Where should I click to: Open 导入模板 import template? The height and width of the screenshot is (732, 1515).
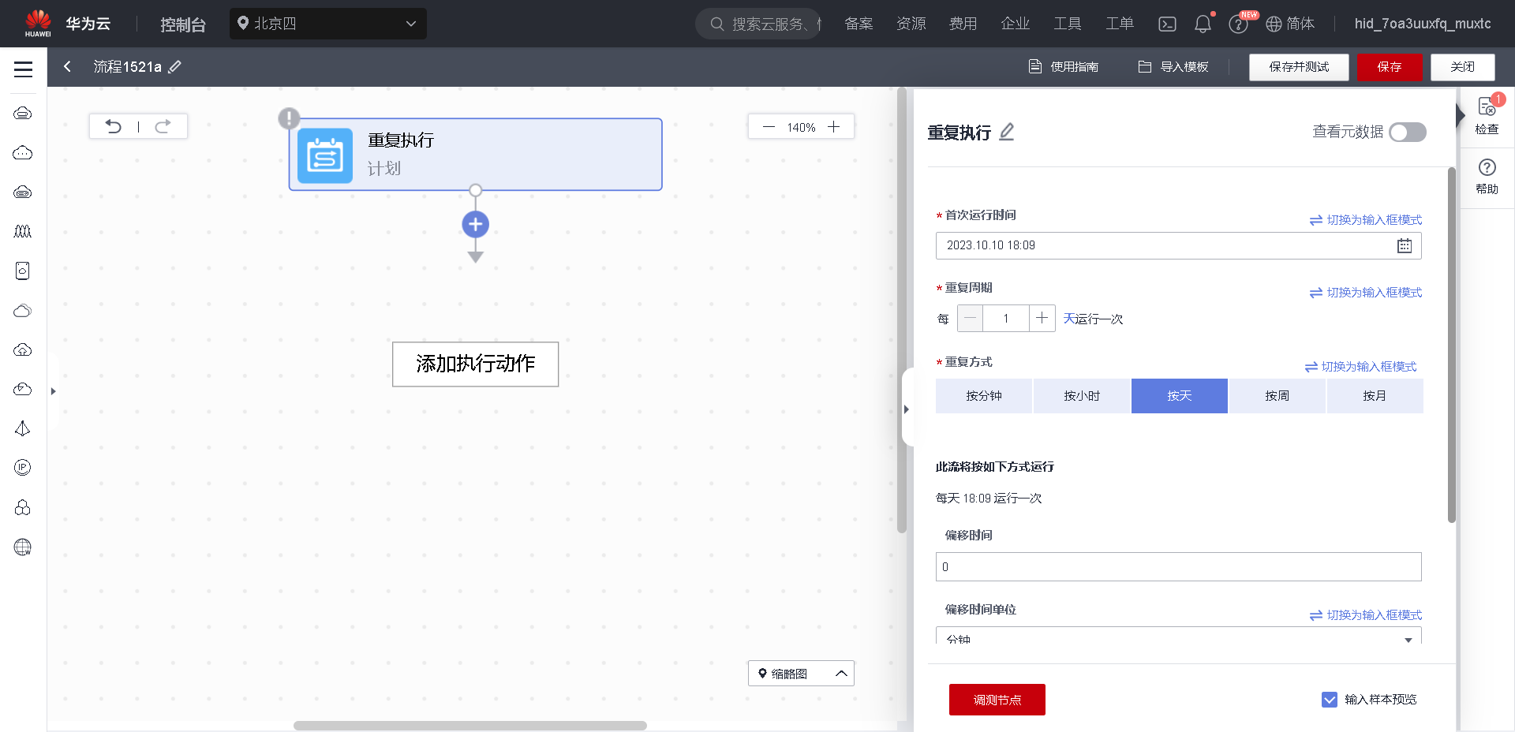click(x=1173, y=67)
